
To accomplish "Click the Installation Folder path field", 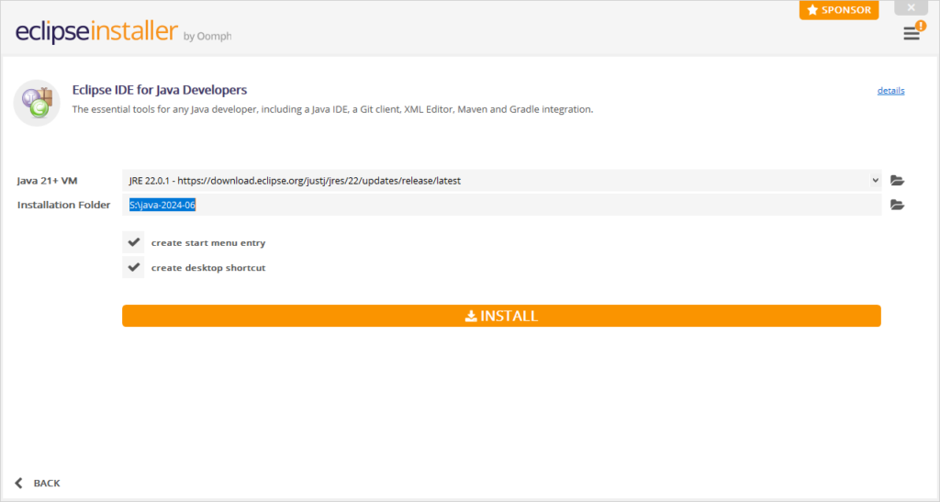I will tap(502, 205).
